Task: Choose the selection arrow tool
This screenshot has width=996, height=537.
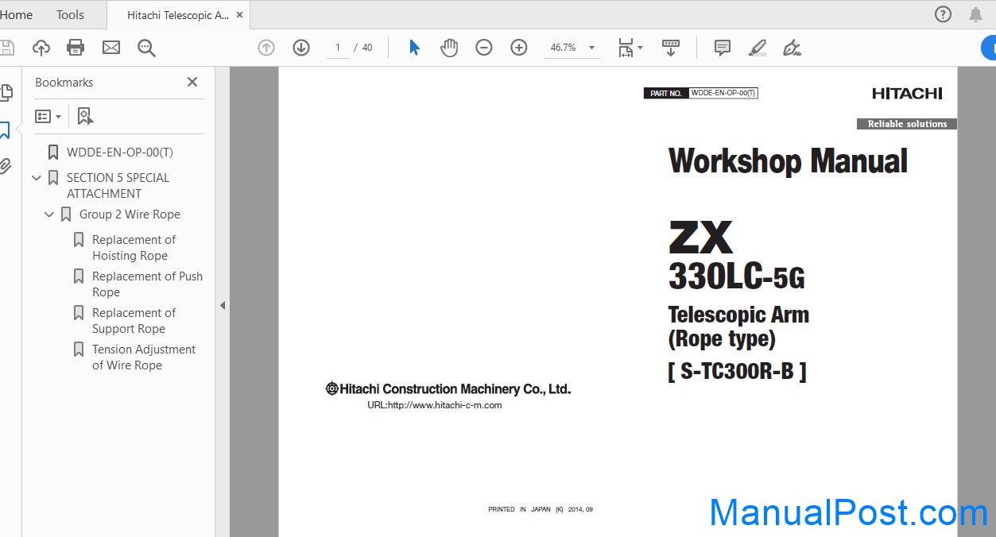Action: pyautogui.click(x=414, y=48)
